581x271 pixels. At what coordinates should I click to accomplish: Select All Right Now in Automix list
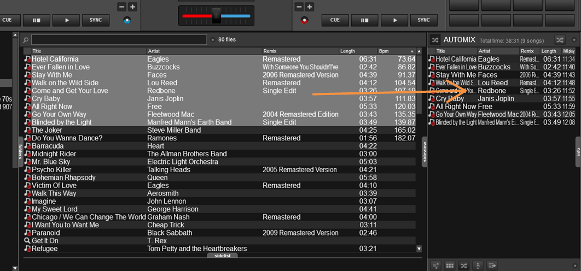[x=502, y=107]
